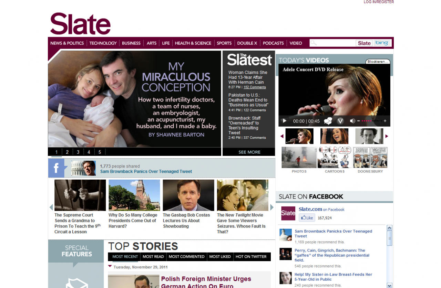Screen dimensions: 441x288
Task: Open Polish Foreign Minister Urges headline
Action: click(206, 282)
